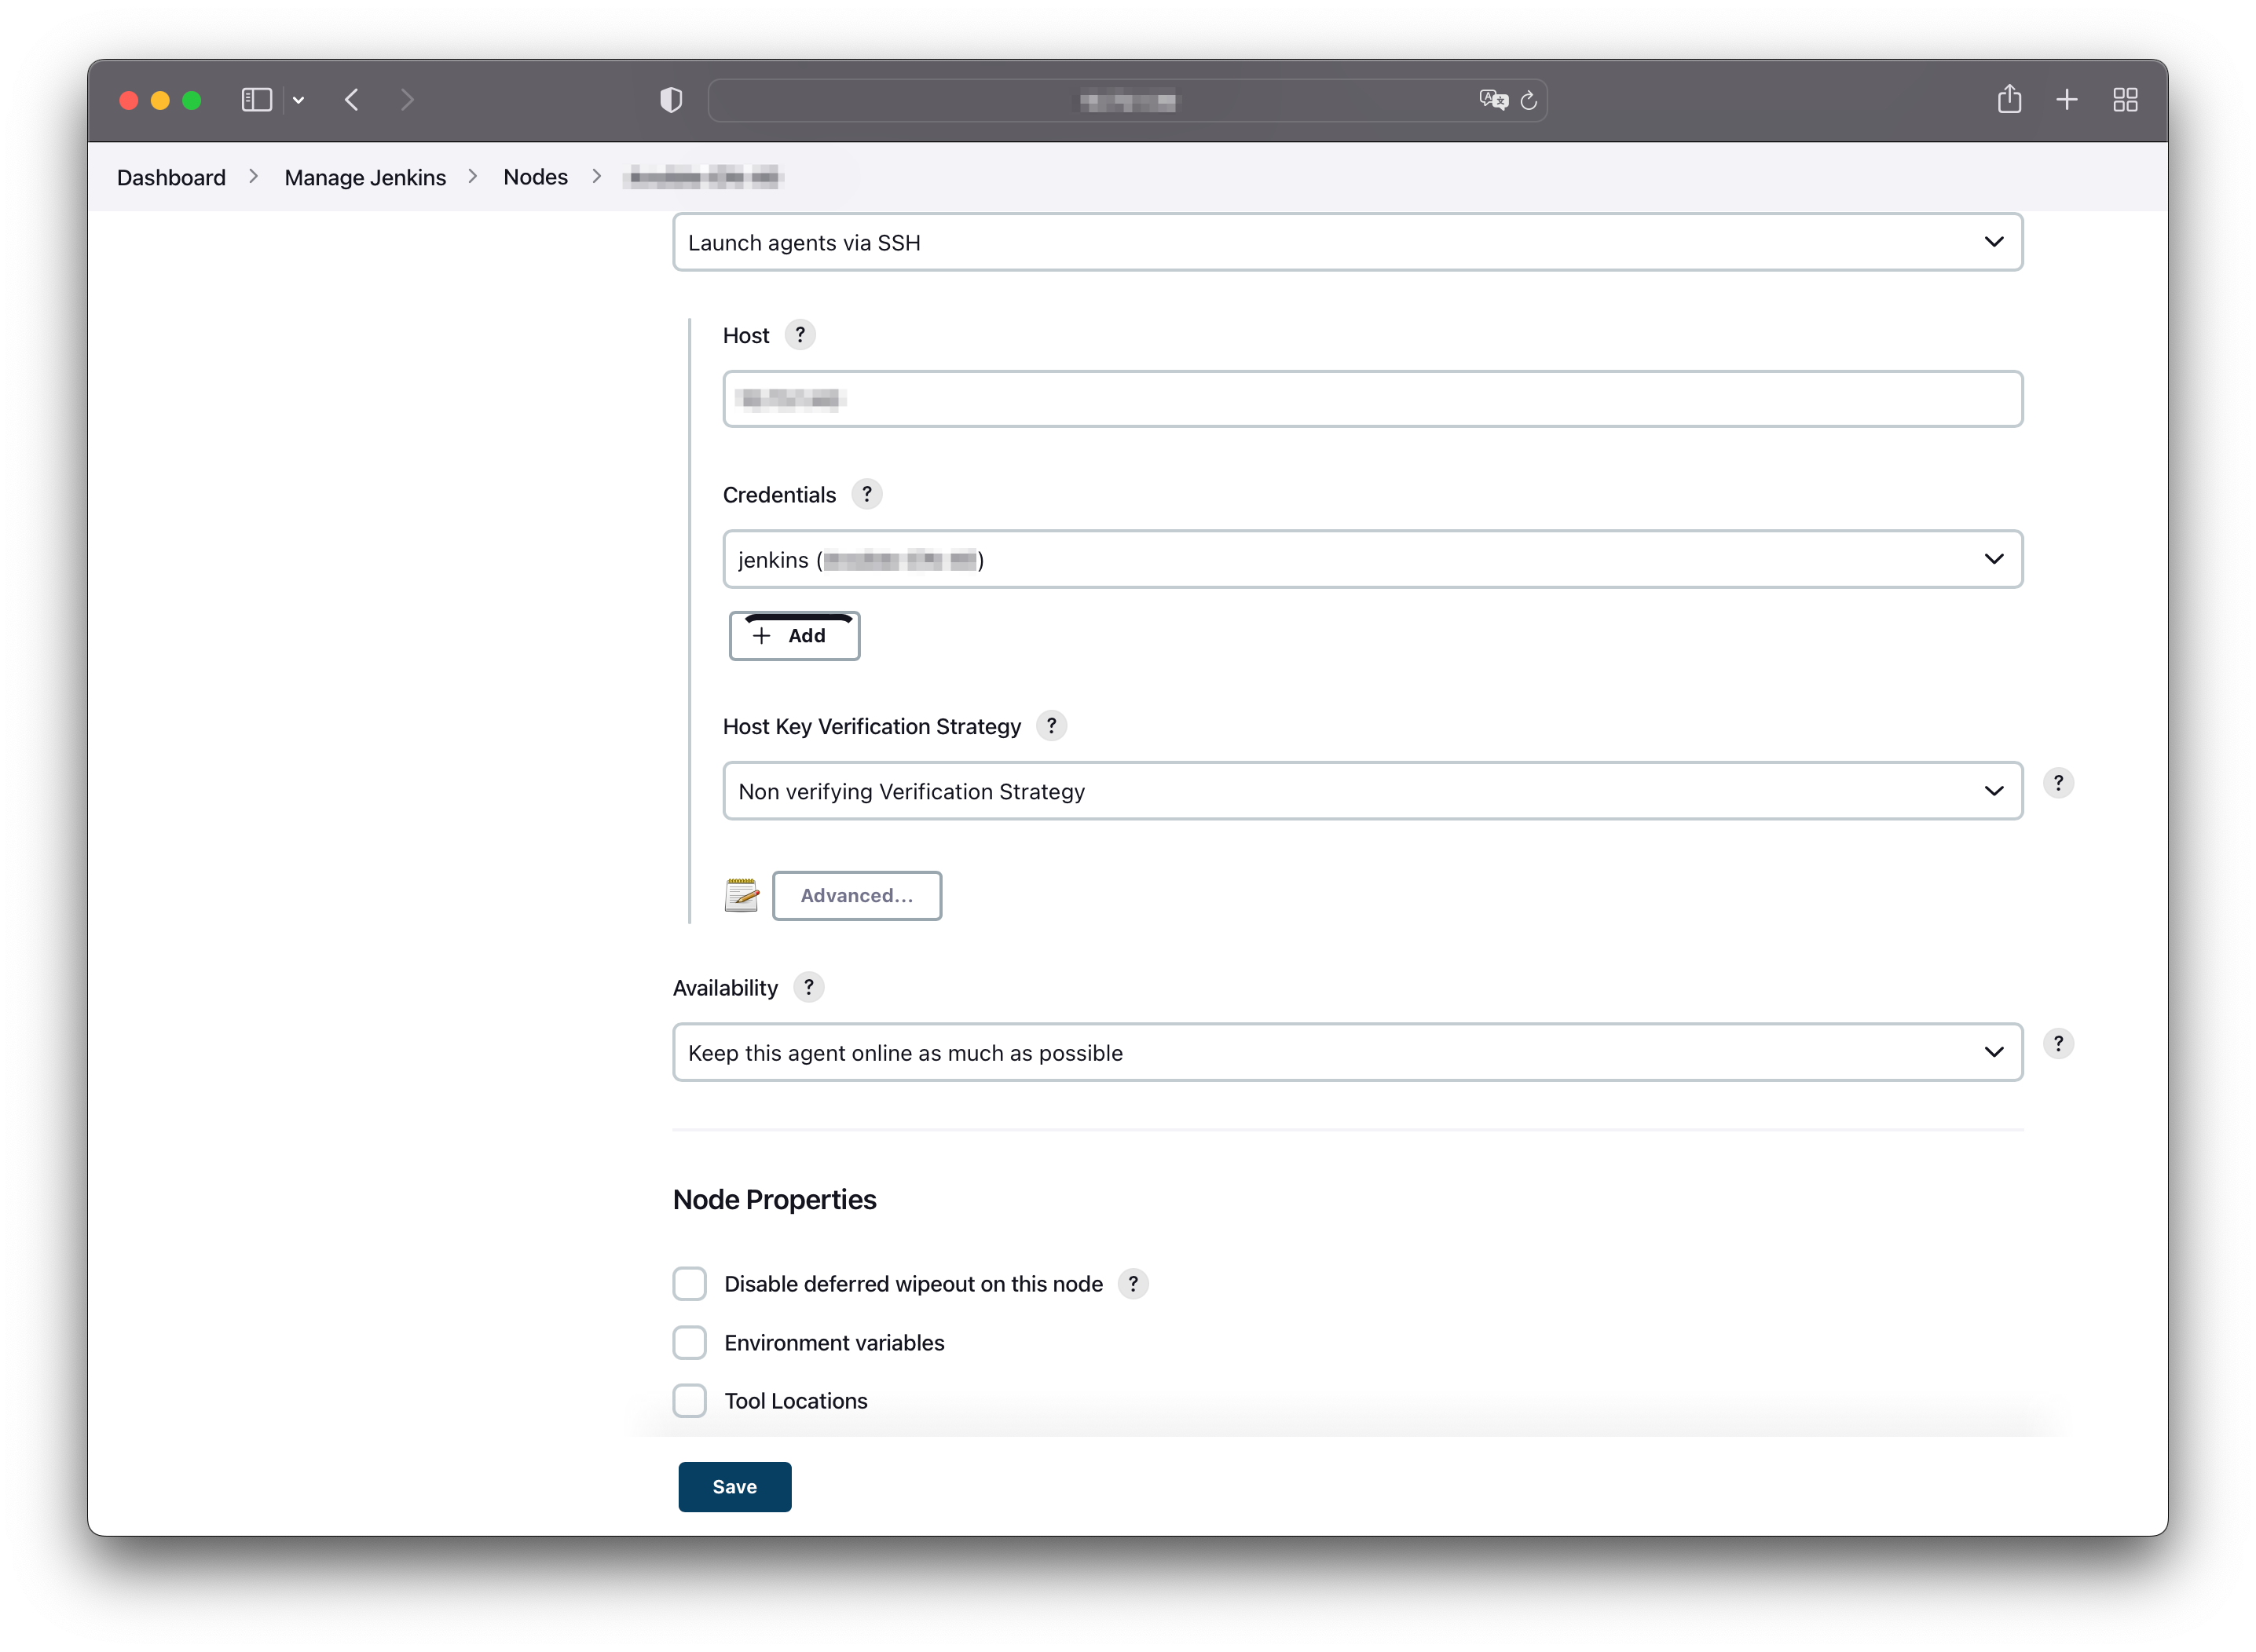Click the Add credentials button
The width and height of the screenshot is (2256, 1652).
click(x=794, y=635)
